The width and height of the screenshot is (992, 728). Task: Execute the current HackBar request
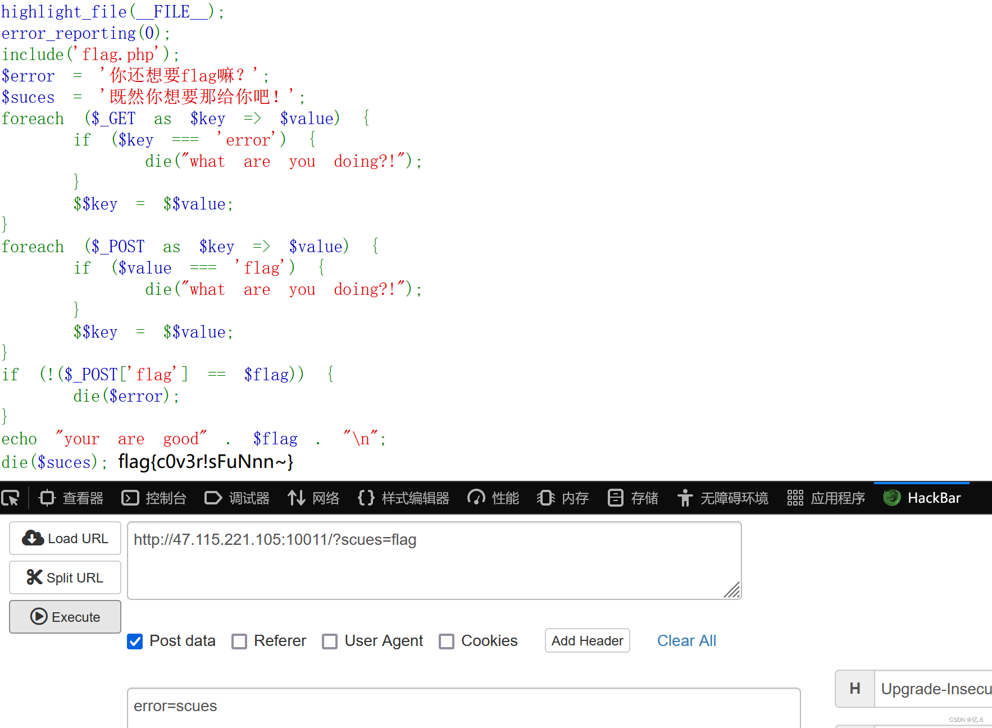[65, 616]
